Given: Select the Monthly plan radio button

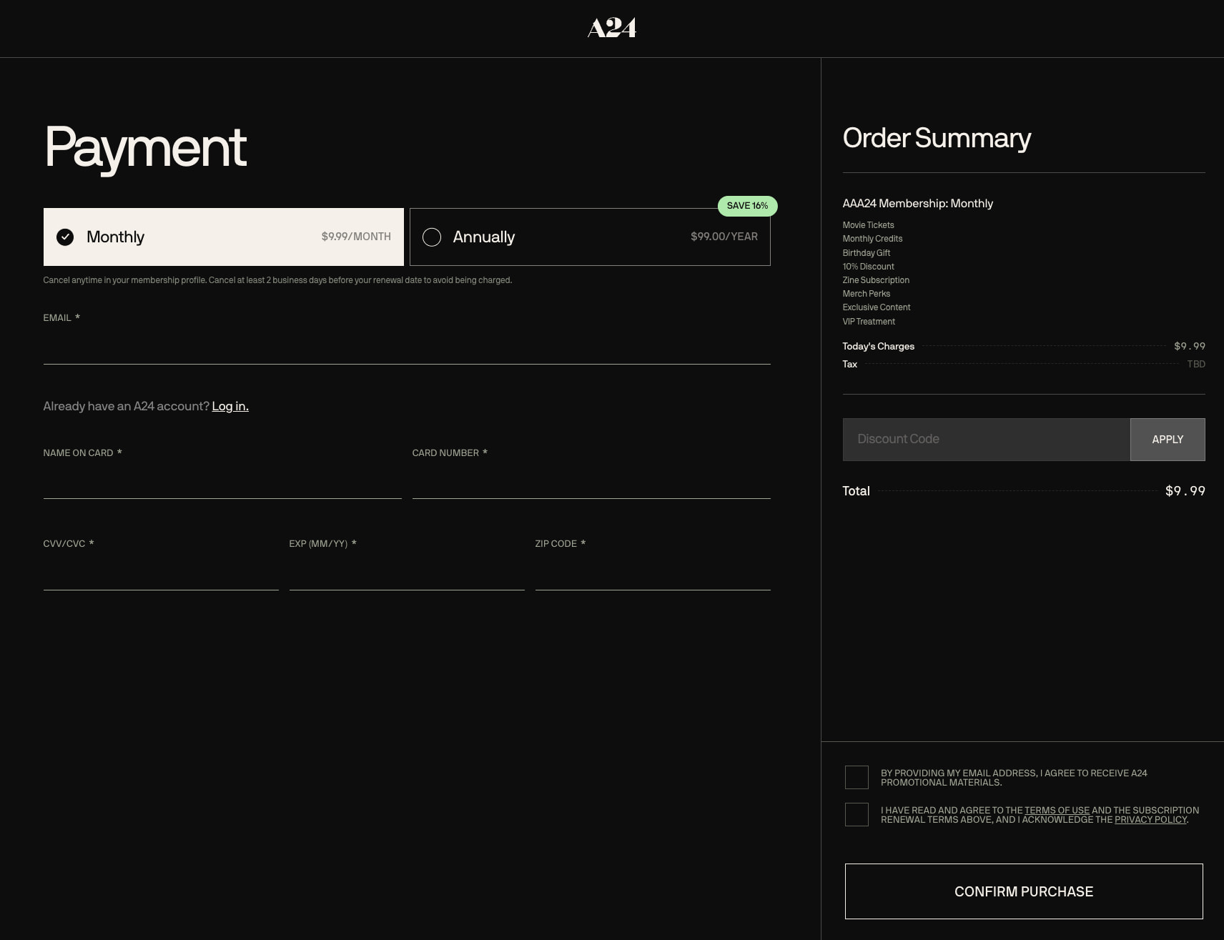Looking at the screenshot, I should (65, 237).
